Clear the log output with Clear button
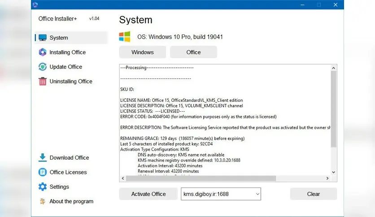375x217 pixels. point(313,194)
